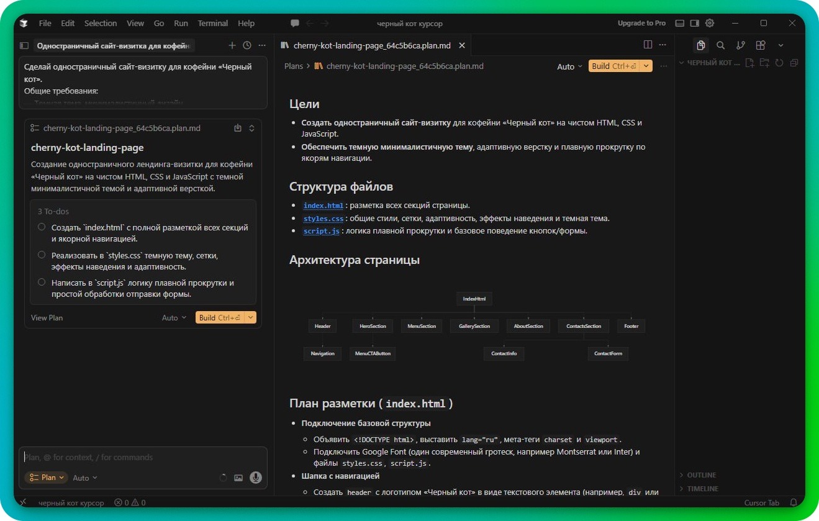Open the Plan mode dropdown
This screenshot has width=819, height=521.
46,478
